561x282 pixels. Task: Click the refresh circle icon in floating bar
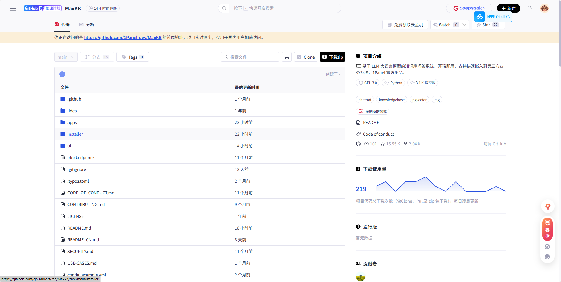[547, 247]
